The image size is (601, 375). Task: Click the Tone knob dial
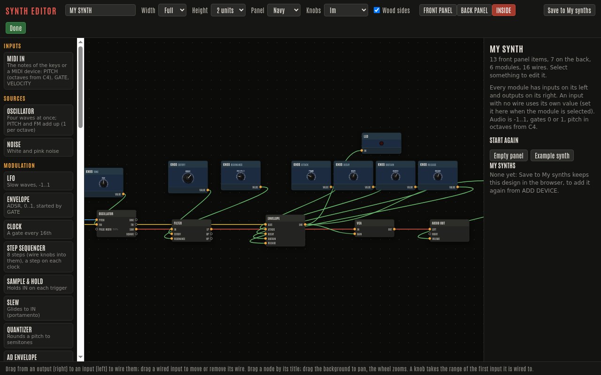click(103, 184)
